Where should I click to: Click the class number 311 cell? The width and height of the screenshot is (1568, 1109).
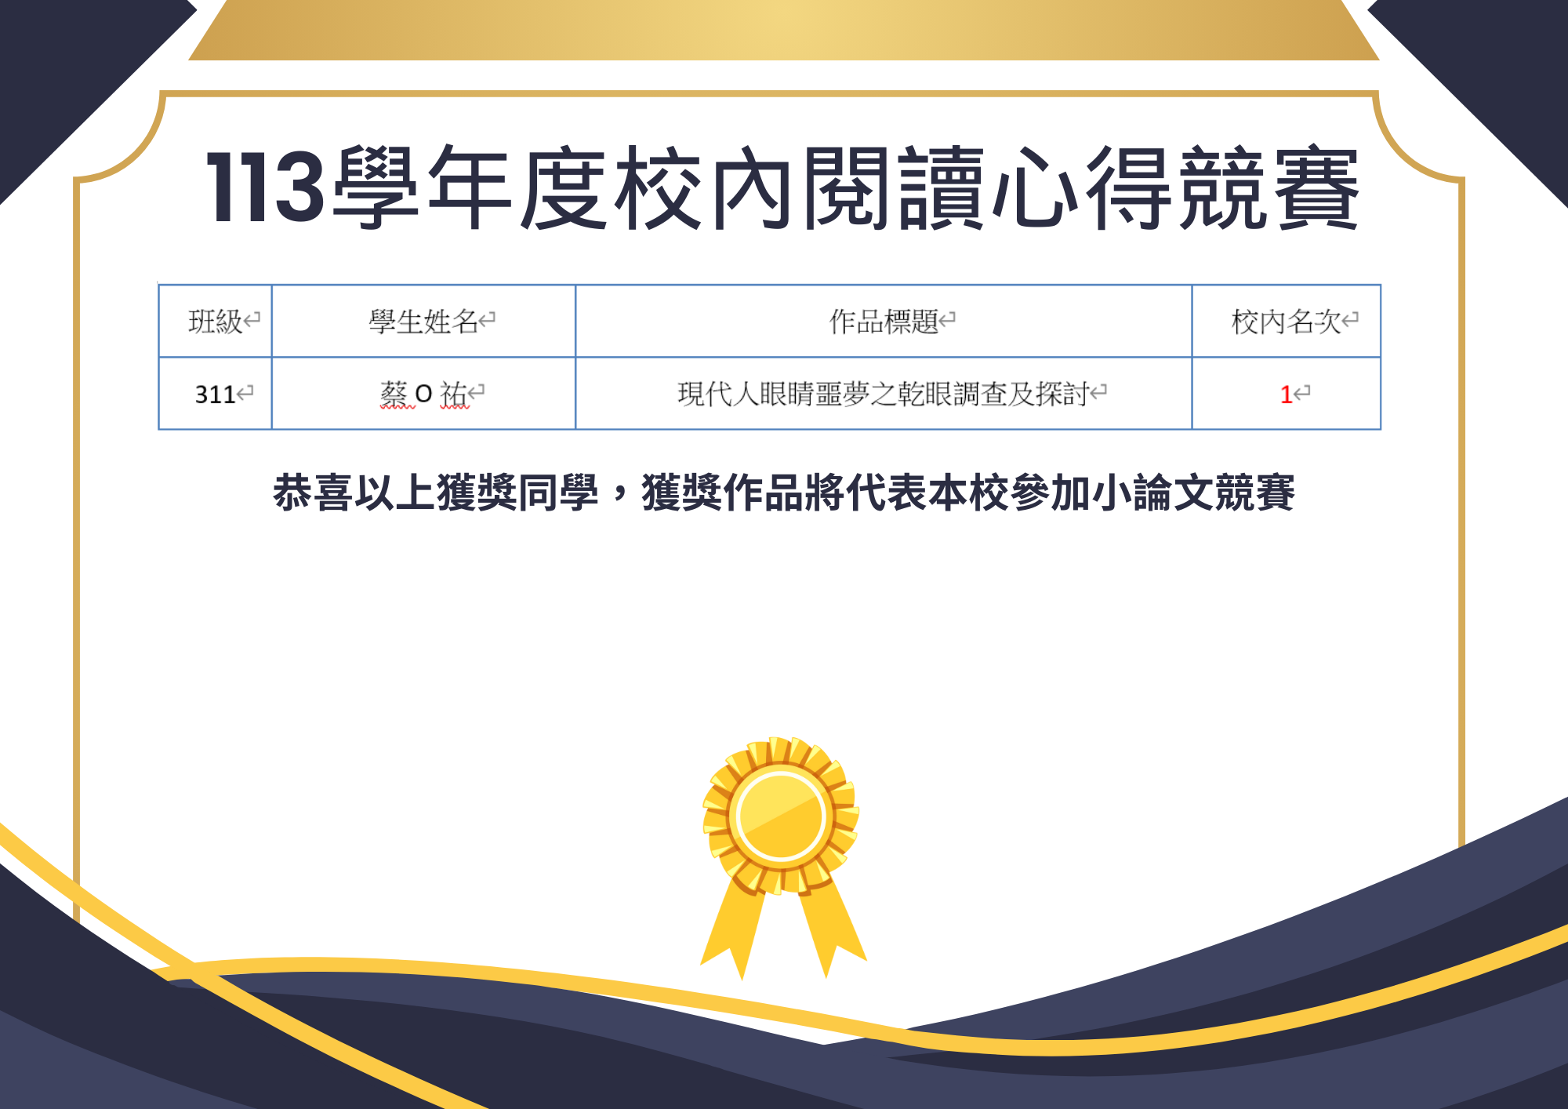click(x=216, y=394)
